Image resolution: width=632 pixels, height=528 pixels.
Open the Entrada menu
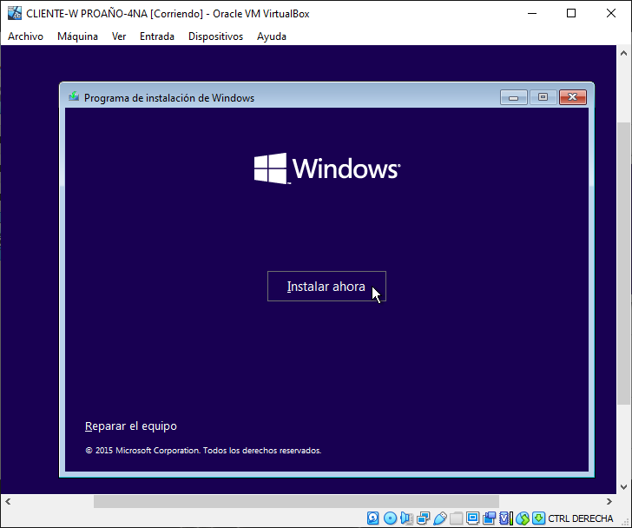[x=157, y=36]
